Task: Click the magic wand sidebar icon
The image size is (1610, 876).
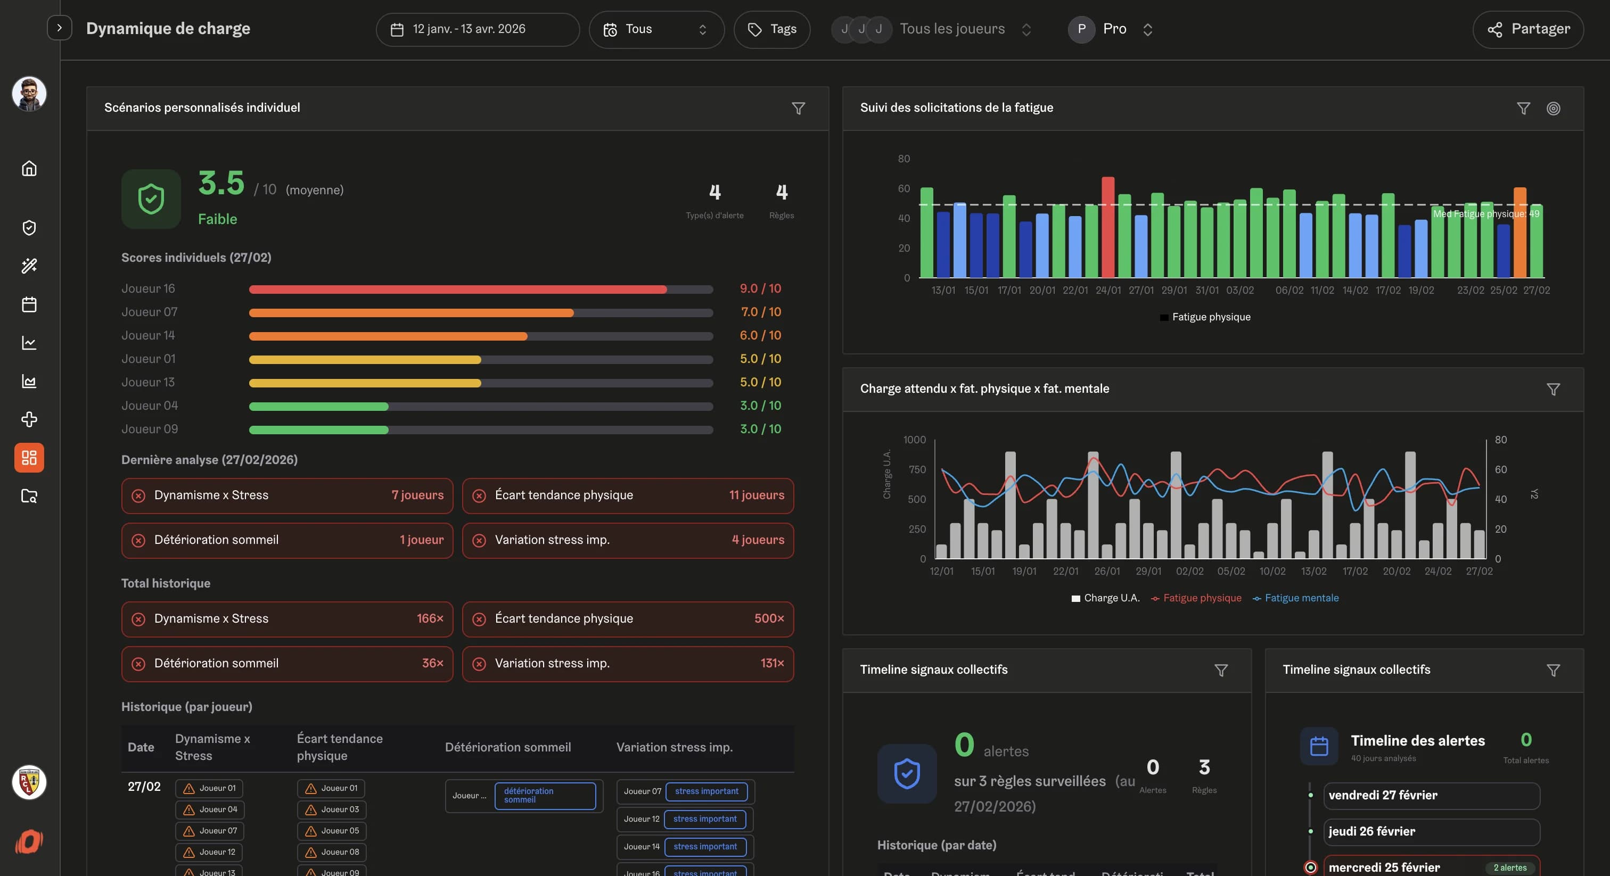Action: pyautogui.click(x=29, y=266)
